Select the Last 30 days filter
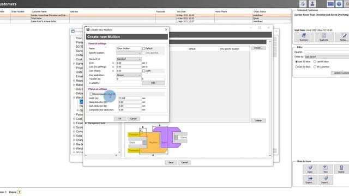Viewport: 349px width, 196px height. pyautogui.click(x=296, y=62)
